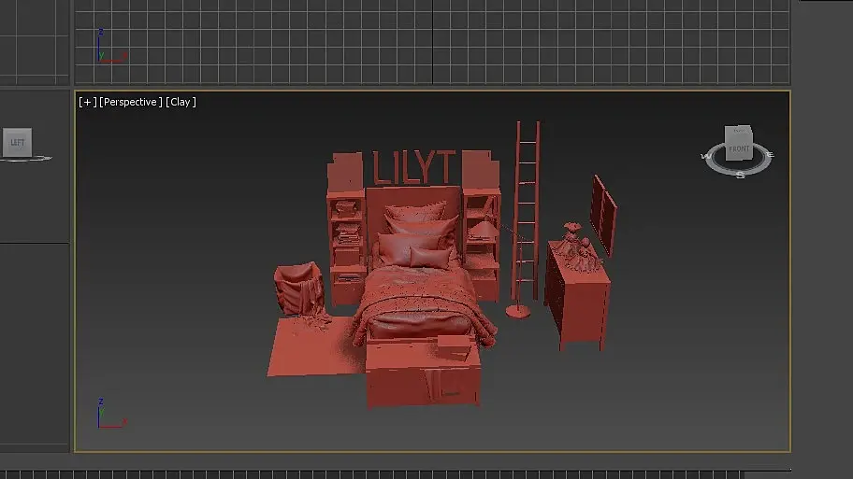Viewport: 853px width, 479px height.
Task: Select the bench at foot of bed
Action: pos(424,373)
